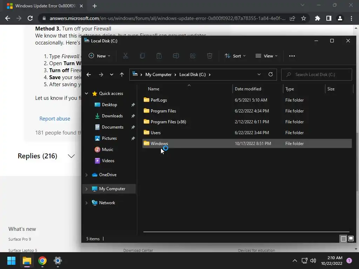Refresh the Local Disk (C:) folder view
The width and height of the screenshot is (359, 269).
271,74
